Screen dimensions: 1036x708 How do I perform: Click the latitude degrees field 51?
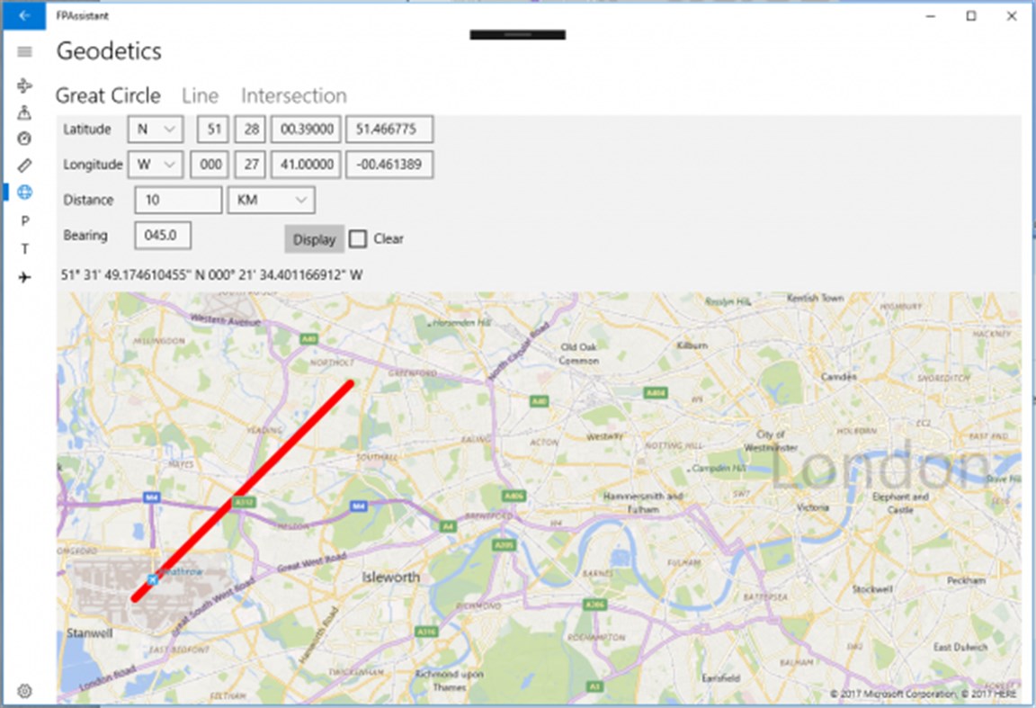213,130
